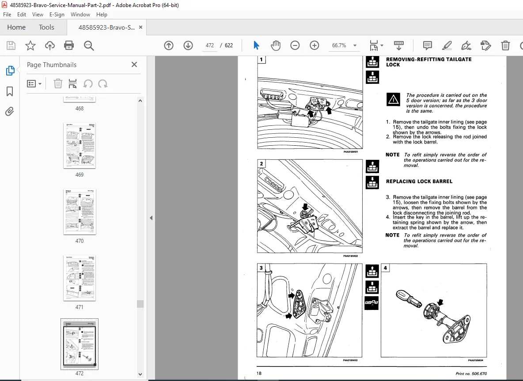
Task: Select page 471 thumbnail
Action: point(80,278)
